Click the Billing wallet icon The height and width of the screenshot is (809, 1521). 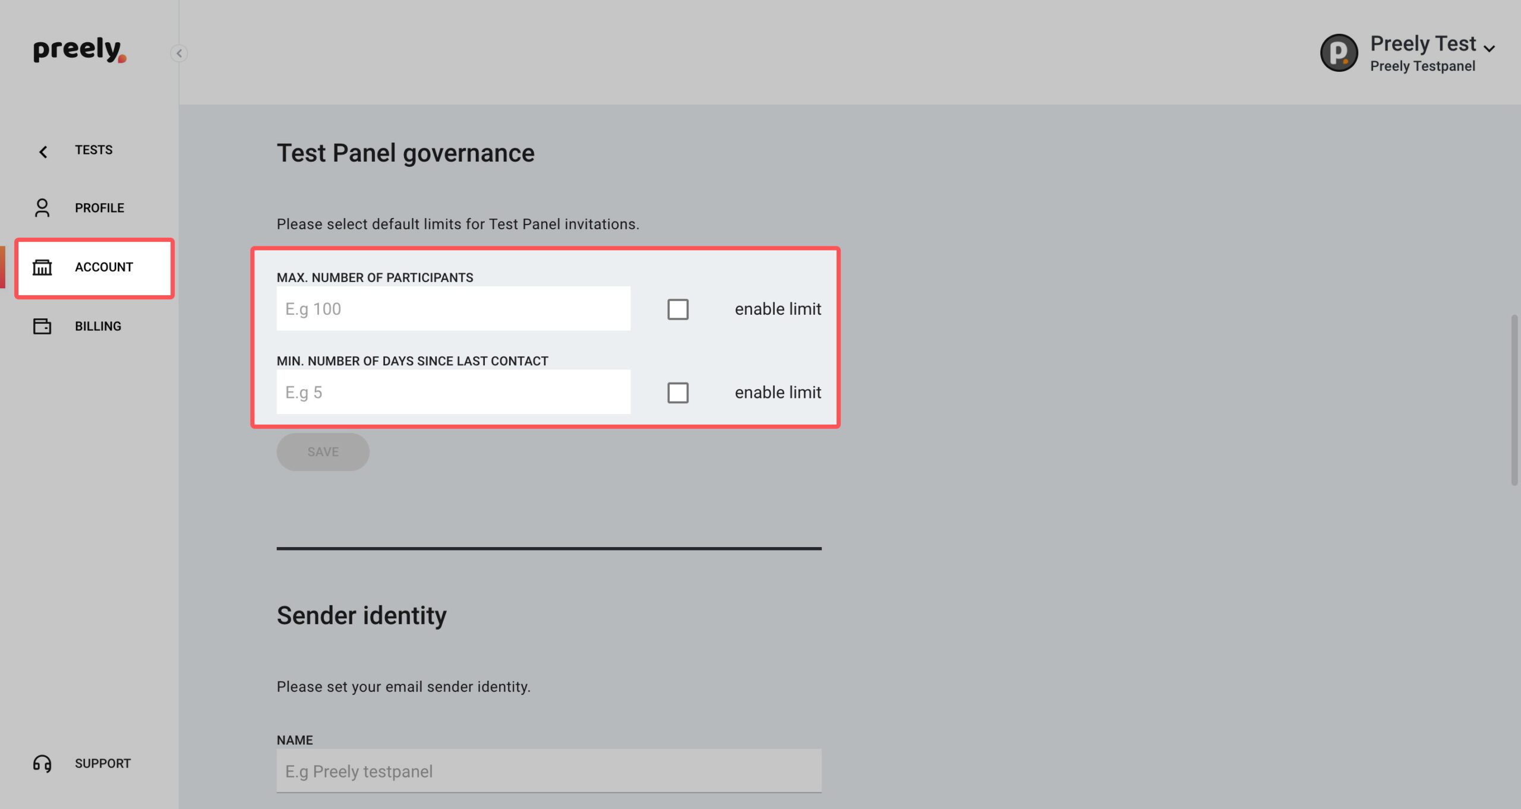42,326
